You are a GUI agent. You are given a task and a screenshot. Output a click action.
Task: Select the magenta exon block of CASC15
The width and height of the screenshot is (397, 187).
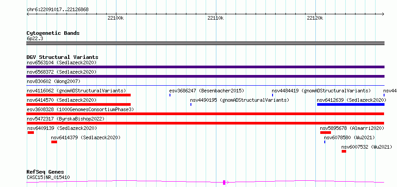224,182
